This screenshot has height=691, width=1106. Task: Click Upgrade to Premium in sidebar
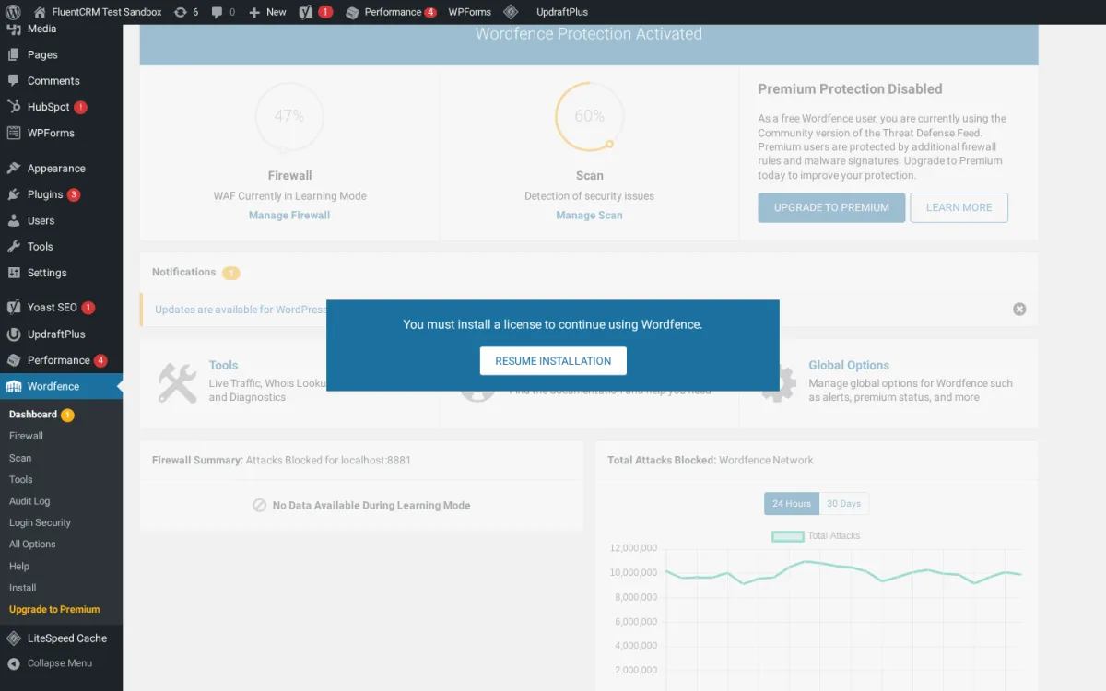point(54,609)
